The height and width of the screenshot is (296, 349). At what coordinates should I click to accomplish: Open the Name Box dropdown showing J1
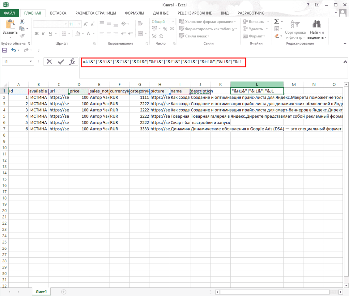coord(31,62)
